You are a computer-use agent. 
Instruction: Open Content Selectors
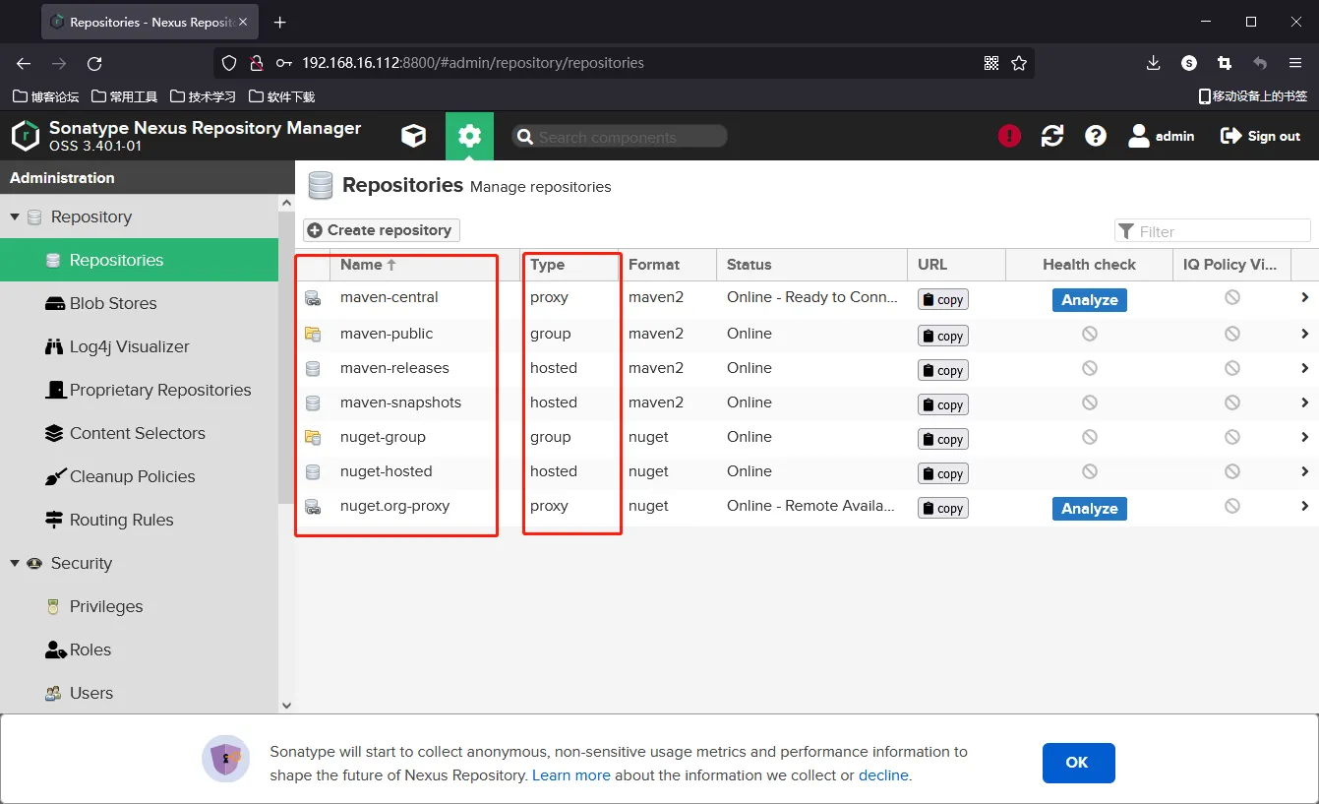(140, 433)
